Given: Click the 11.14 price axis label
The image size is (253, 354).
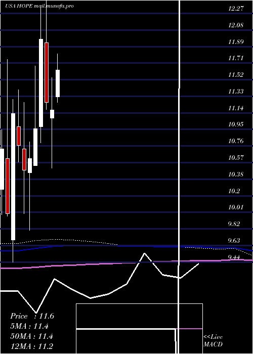Looking at the screenshot, I should tap(236, 108).
